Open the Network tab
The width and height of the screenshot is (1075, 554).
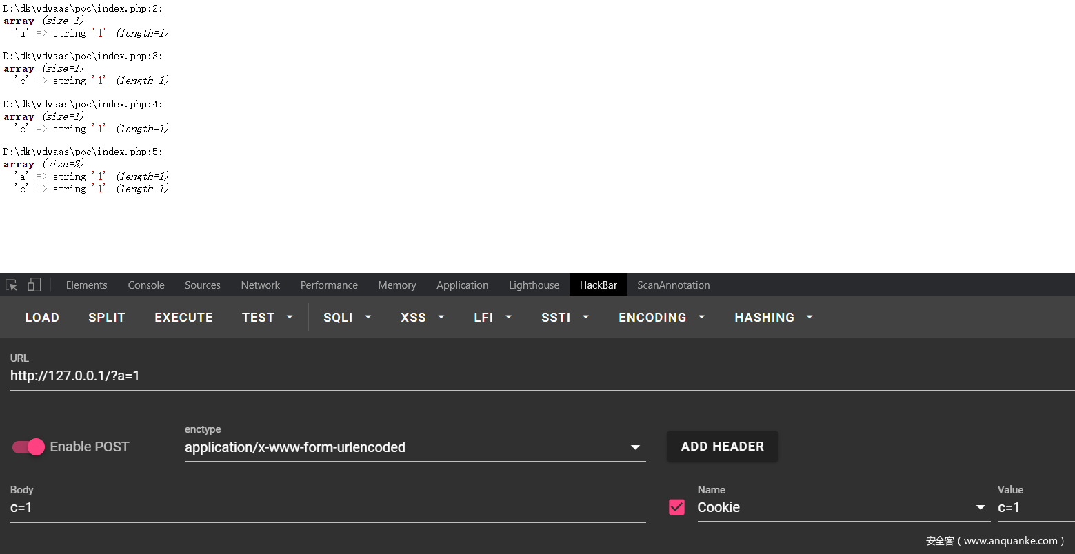(x=260, y=285)
